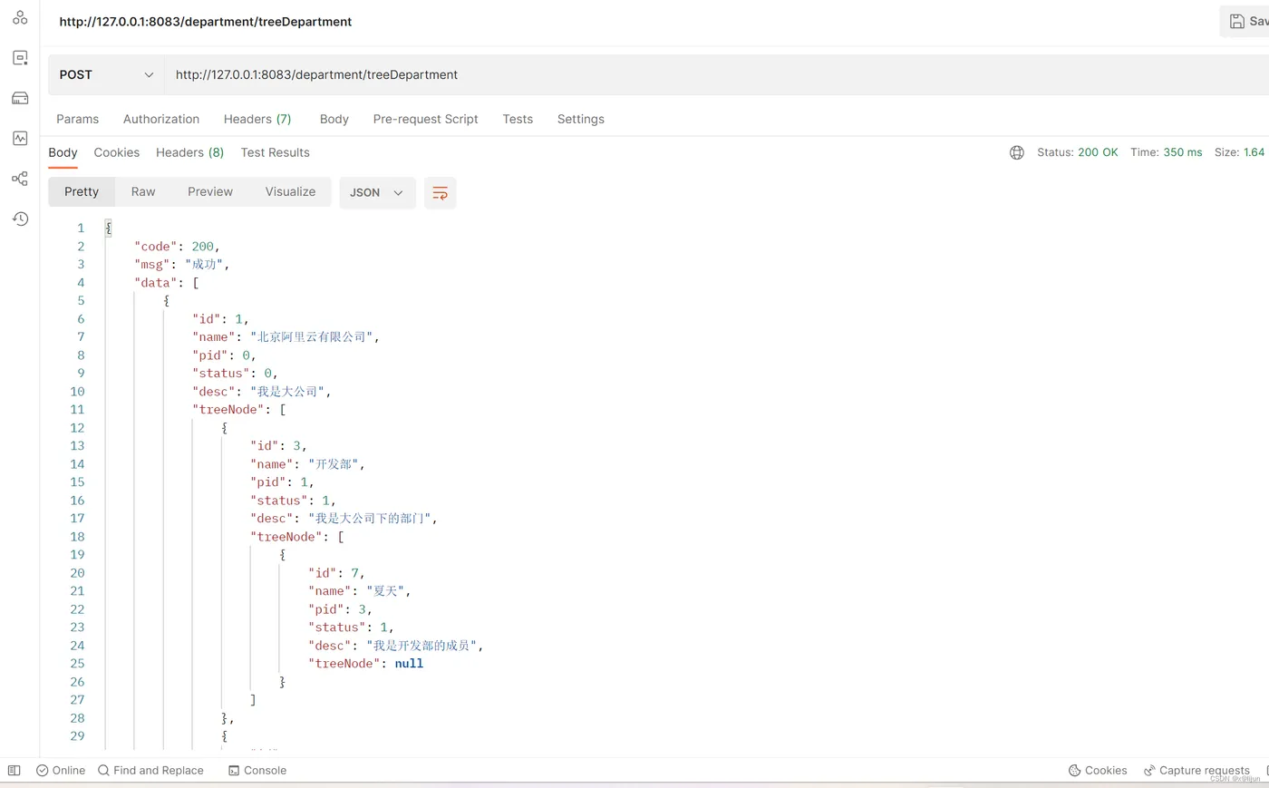
Task: Click the Save button icon
Action: pyautogui.click(x=1236, y=21)
